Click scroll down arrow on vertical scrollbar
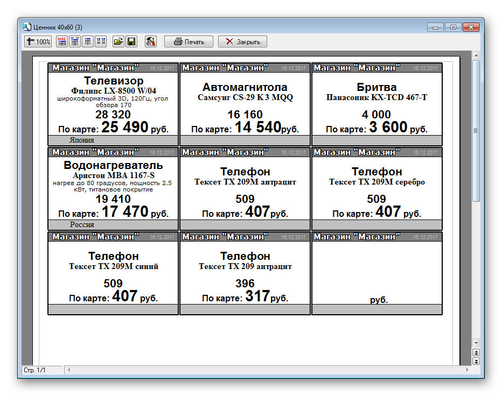502x396 pixels. click(476, 343)
